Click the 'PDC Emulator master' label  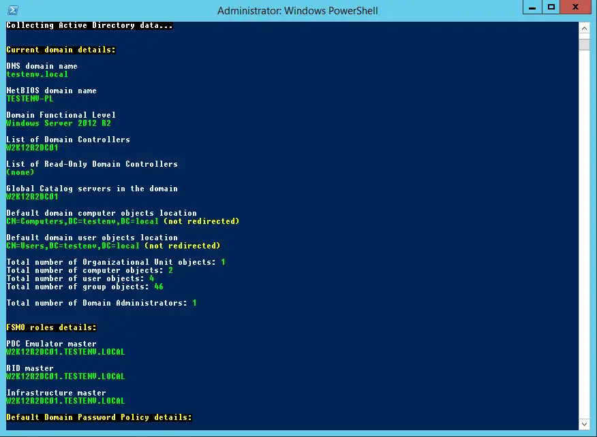[51, 344]
